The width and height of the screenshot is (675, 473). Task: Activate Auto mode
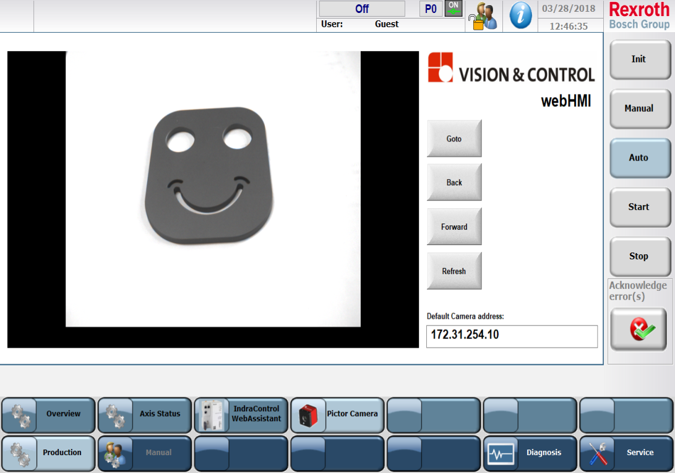pyautogui.click(x=640, y=158)
